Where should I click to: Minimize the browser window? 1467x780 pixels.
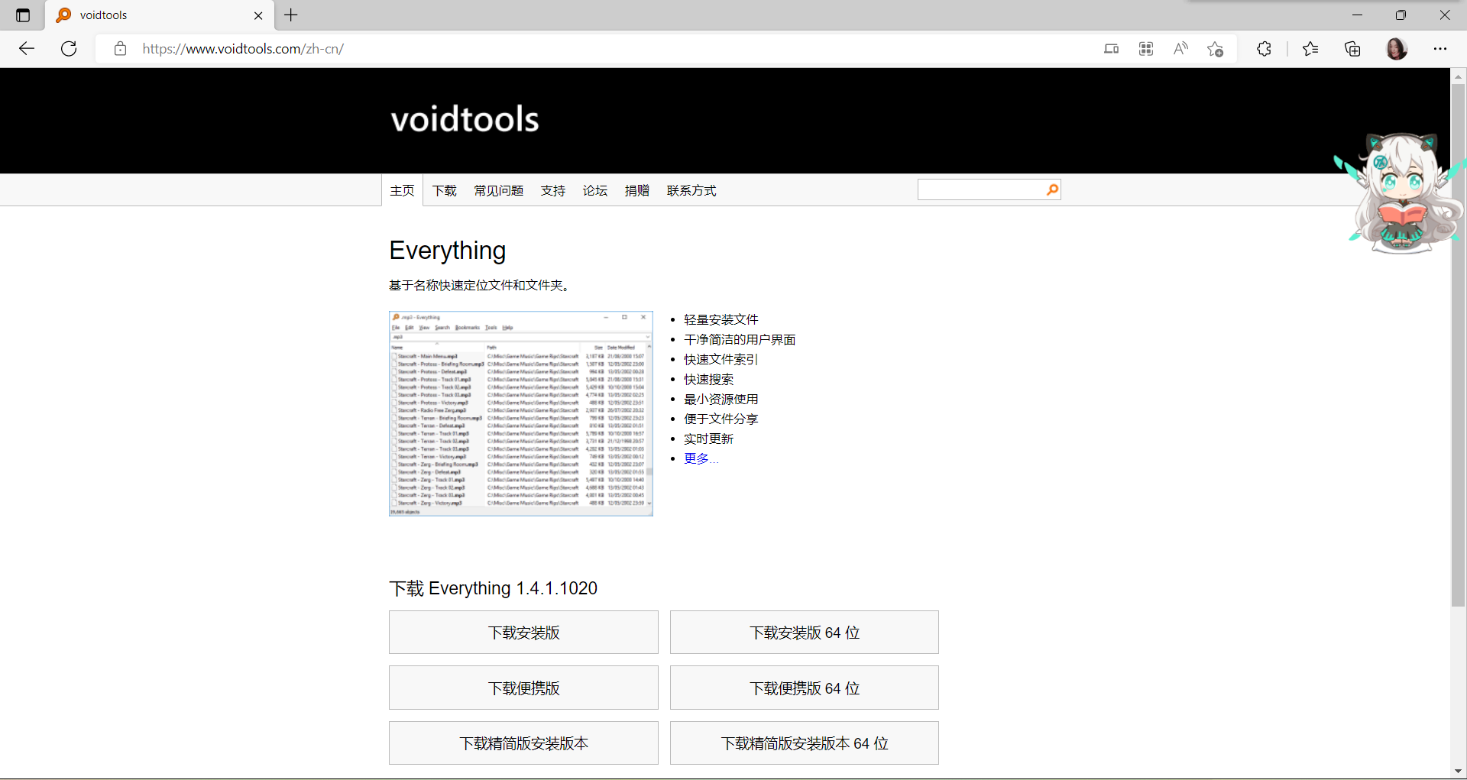tap(1357, 15)
